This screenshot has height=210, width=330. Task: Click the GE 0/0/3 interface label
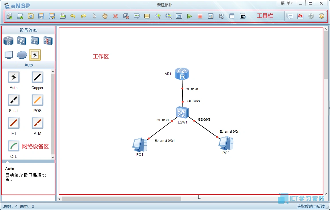click(x=193, y=101)
